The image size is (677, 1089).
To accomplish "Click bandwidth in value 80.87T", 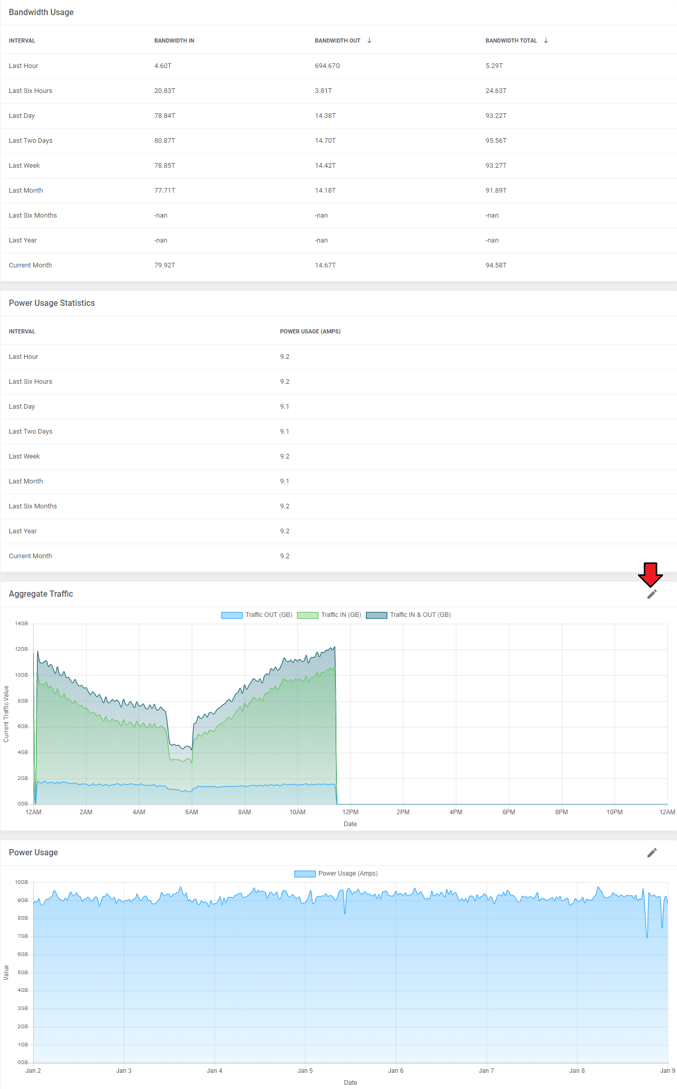I will click(x=165, y=141).
